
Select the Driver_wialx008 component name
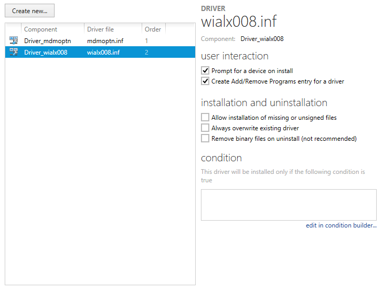tap(46, 52)
